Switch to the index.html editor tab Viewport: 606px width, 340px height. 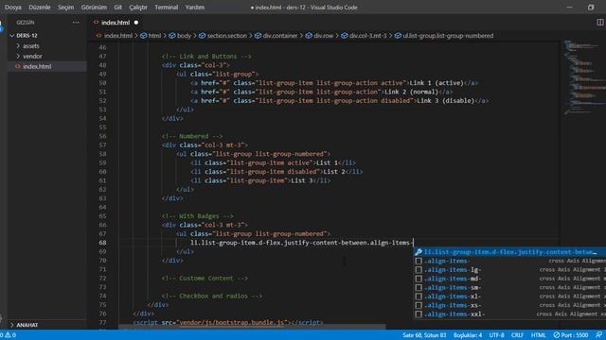pyautogui.click(x=116, y=23)
